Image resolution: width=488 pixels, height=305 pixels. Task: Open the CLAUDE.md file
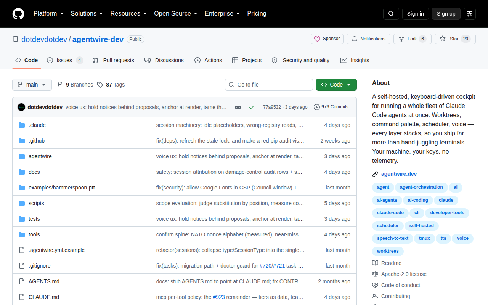click(x=44, y=297)
